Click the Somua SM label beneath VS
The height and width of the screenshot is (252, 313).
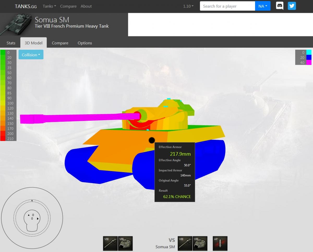tap(165, 247)
